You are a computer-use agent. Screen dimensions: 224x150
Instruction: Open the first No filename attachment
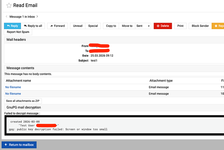(13, 87)
